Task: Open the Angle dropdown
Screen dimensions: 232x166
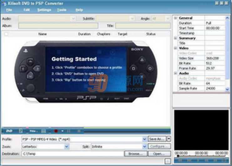Action: (168, 19)
